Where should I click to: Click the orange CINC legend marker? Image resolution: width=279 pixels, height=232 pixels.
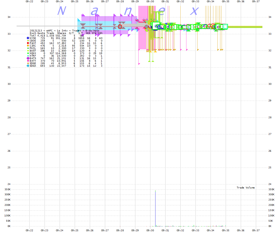pos(28,46)
